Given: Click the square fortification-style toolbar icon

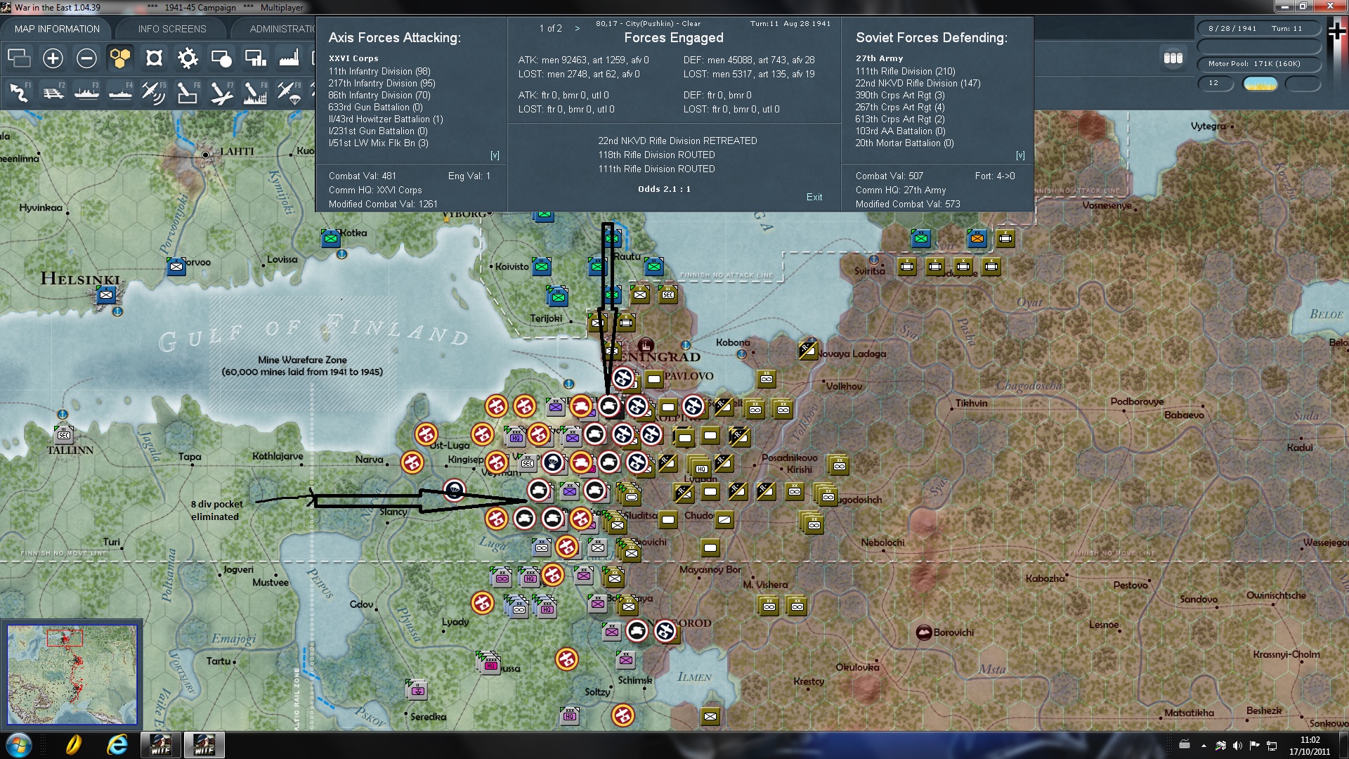Looking at the screenshot, I should click(154, 58).
